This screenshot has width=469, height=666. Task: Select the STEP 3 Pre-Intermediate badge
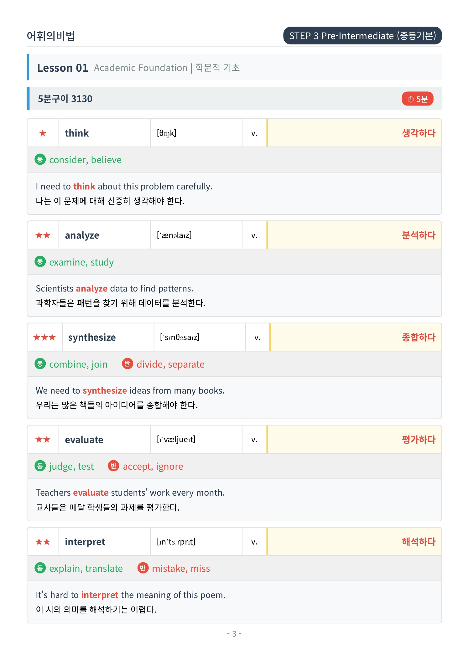362,36
